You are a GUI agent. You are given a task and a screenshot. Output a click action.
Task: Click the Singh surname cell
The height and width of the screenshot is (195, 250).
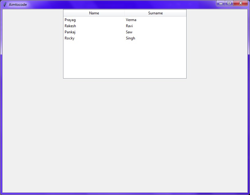(x=131, y=38)
